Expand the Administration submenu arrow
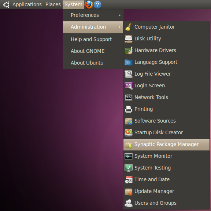 (x=119, y=27)
